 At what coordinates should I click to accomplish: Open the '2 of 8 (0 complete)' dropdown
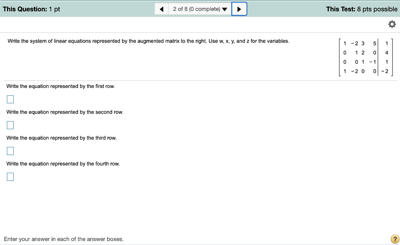pos(200,8)
